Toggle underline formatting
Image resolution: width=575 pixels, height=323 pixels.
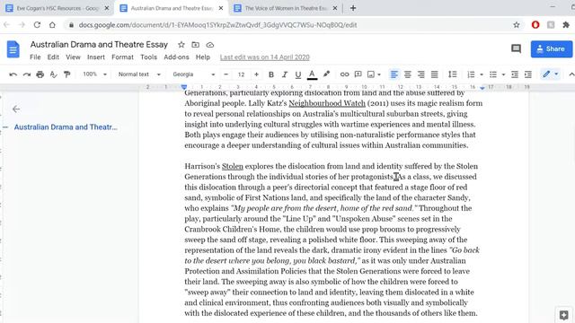(x=298, y=74)
